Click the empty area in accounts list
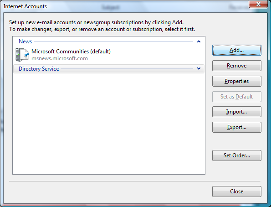Viewport: 271px width, 207px height. (109, 123)
